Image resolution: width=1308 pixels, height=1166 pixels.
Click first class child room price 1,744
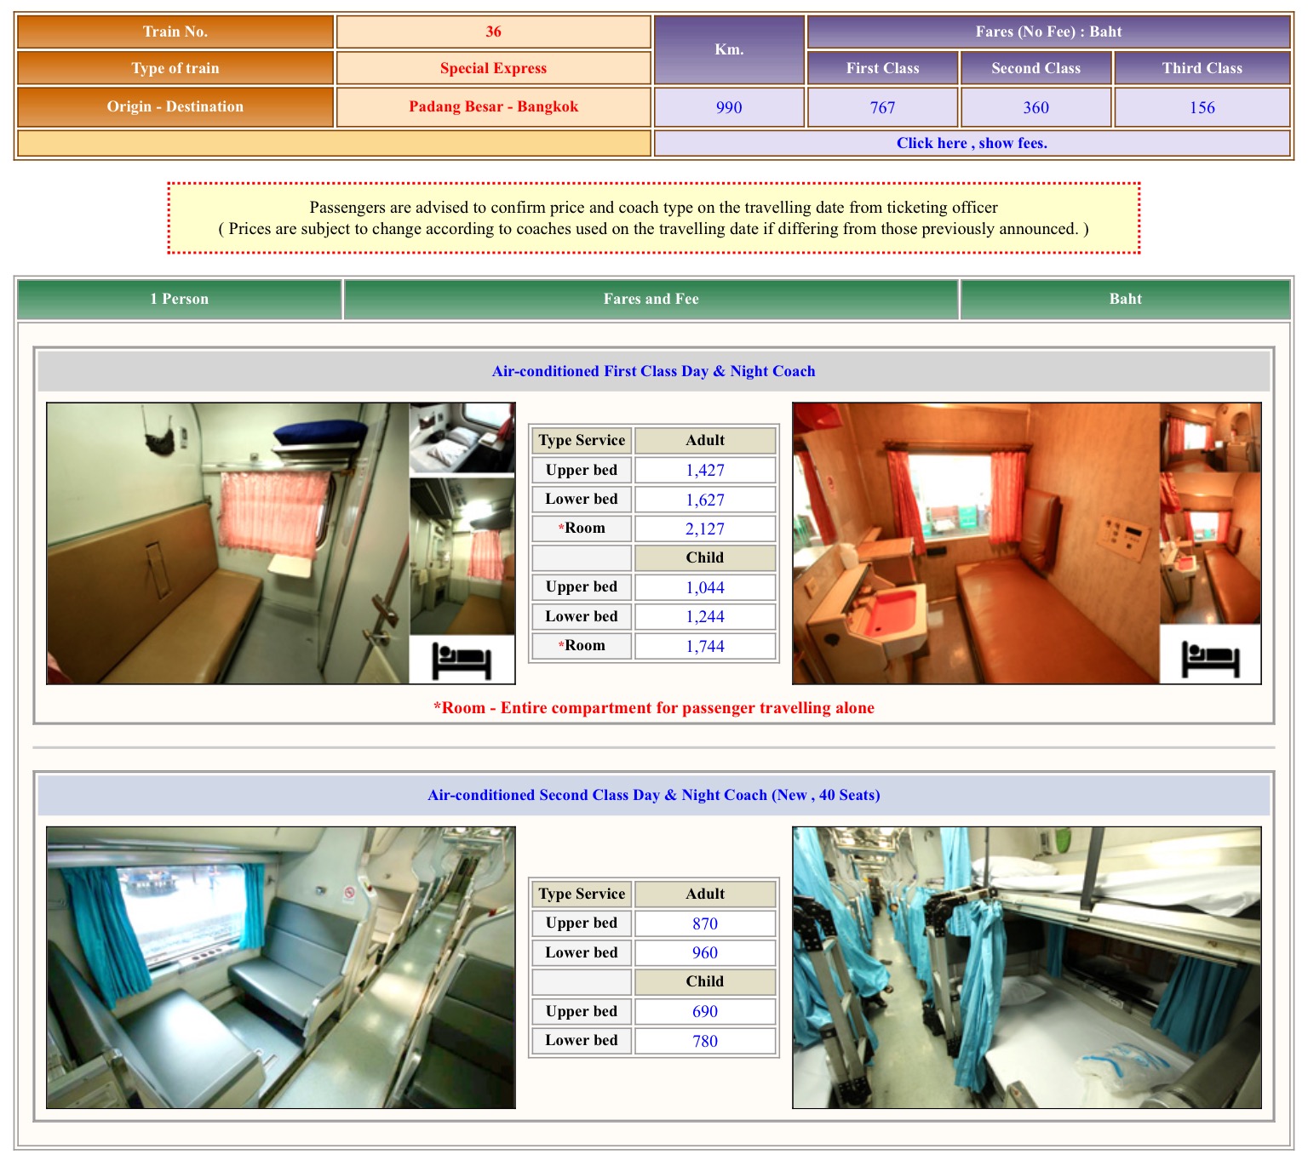[705, 646]
